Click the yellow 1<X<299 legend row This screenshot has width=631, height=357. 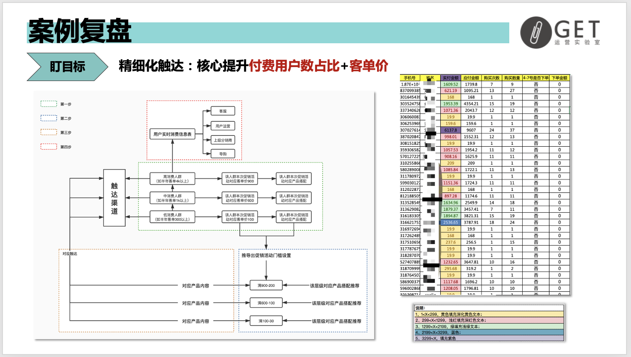[489, 314]
